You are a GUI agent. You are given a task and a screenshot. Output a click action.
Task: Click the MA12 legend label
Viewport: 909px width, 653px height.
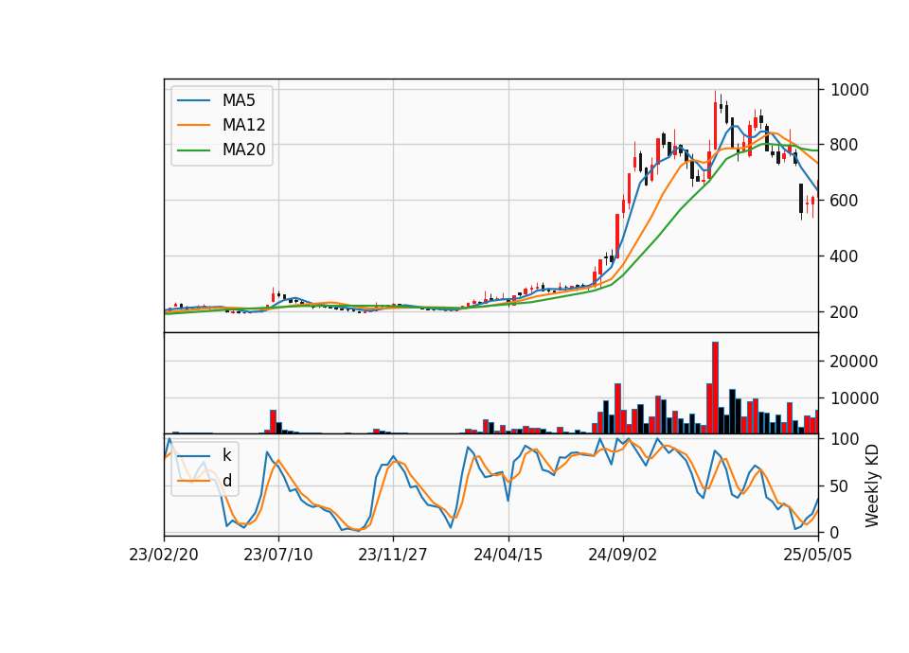[243, 125]
